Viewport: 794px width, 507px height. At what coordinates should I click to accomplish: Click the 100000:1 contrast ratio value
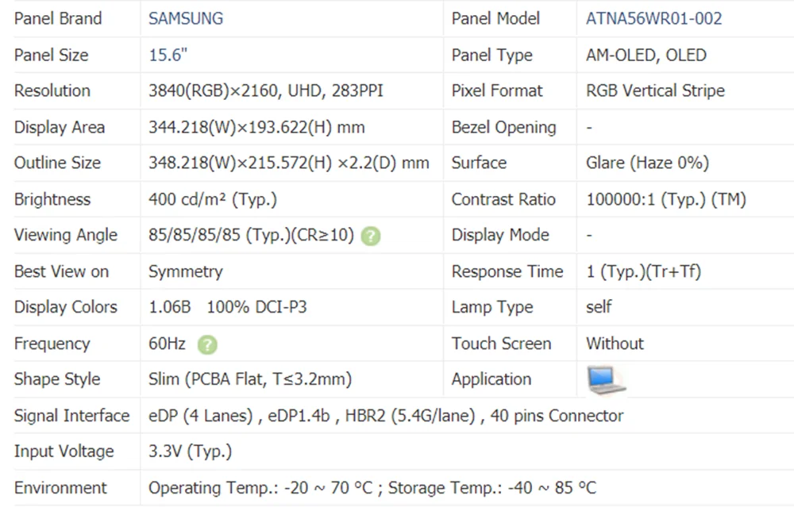665,199
